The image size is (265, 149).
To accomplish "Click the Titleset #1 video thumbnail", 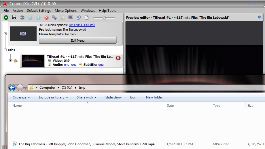I will [x=33, y=61].
